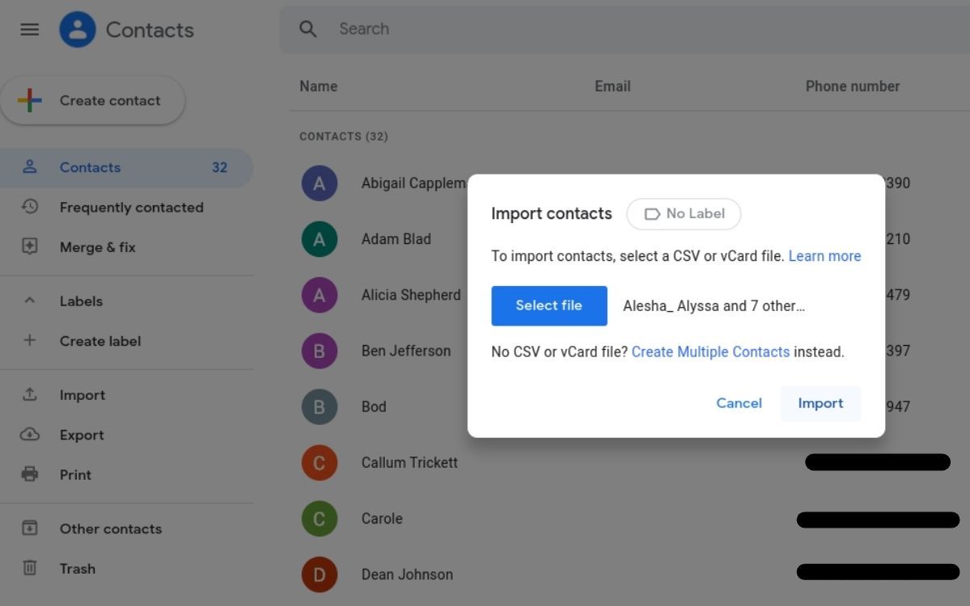Select the No Label chip in the dialog
Image resolution: width=970 pixels, height=606 pixels.
684,213
